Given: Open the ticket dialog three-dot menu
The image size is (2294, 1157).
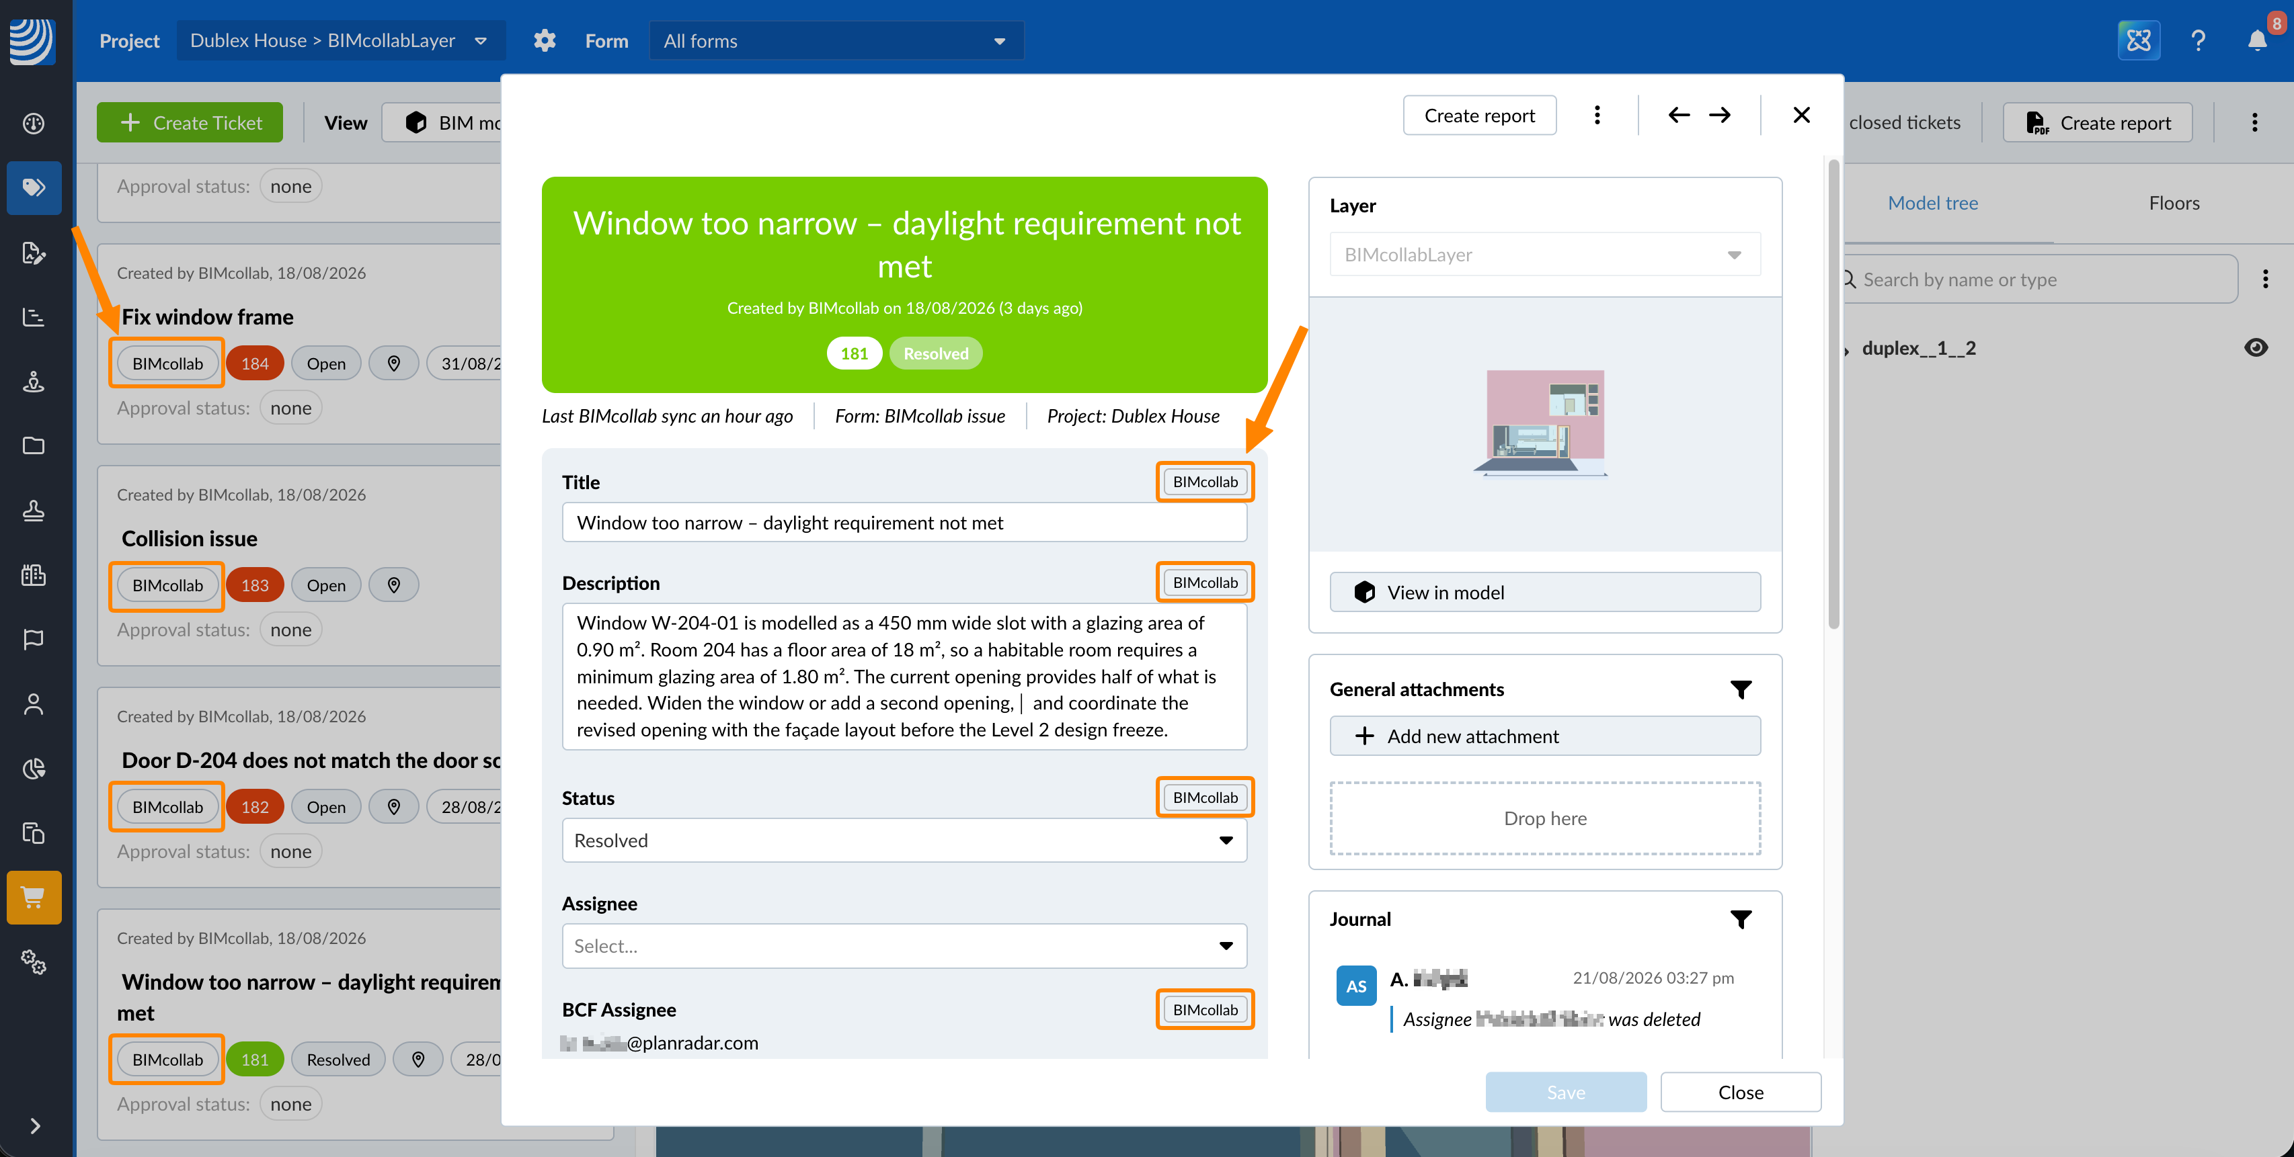Looking at the screenshot, I should [x=1597, y=115].
